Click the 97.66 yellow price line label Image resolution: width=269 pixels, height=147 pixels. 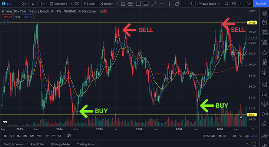pyautogui.click(x=252, y=23)
